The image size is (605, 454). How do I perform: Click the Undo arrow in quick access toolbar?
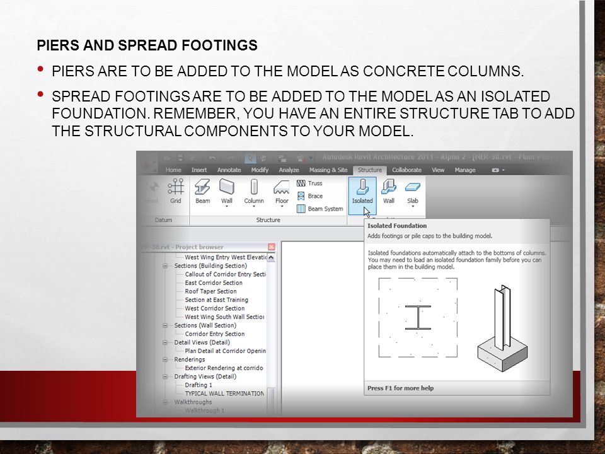point(212,158)
